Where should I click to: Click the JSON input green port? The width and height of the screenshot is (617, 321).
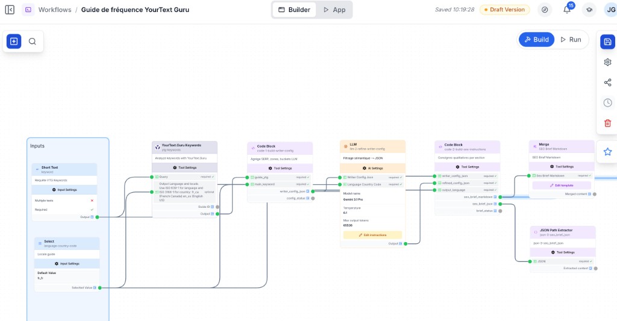point(530,261)
